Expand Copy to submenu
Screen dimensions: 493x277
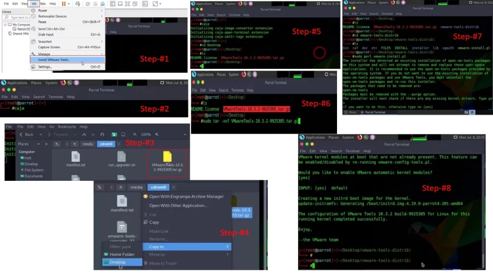[x=187, y=247]
